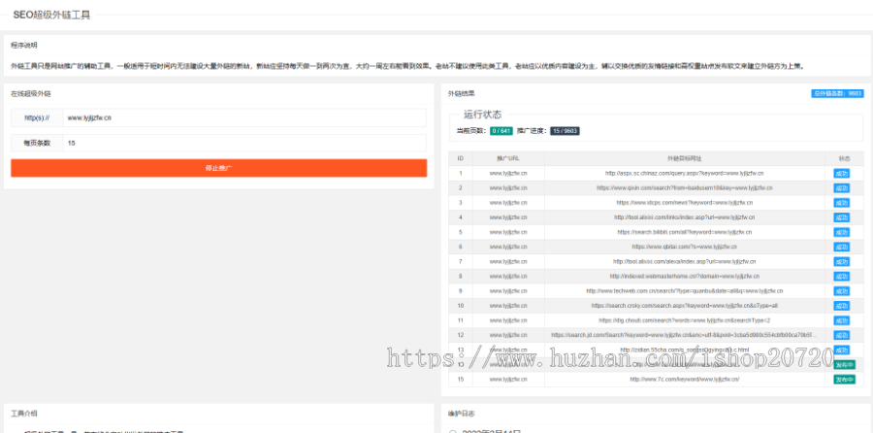Click the http(s):// URL input field
The width and height of the screenshot is (873, 433).
pos(244,117)
